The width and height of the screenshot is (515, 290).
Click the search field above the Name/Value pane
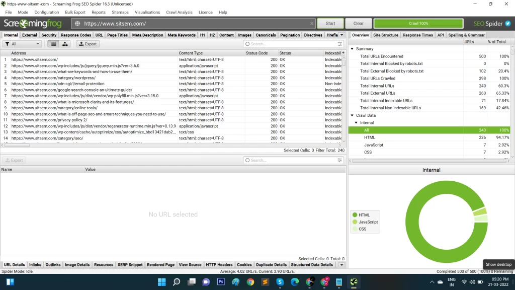point(293,160)
